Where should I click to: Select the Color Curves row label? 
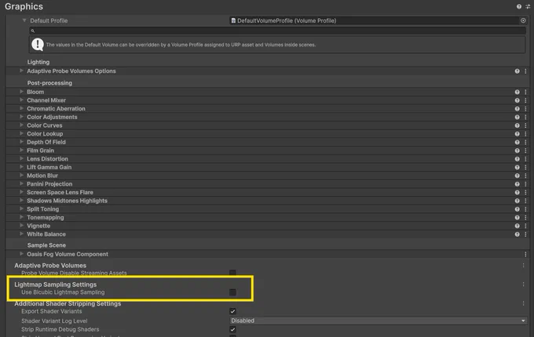(45, 125)
